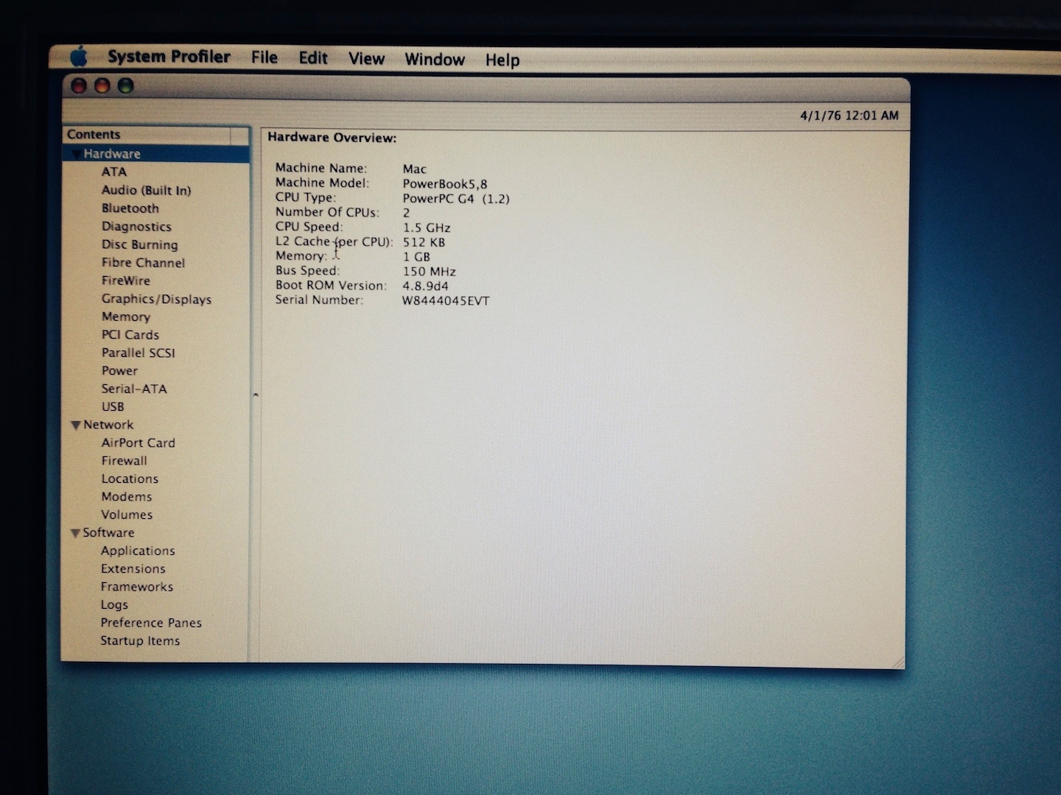Select Memory in the sidebar list
The image size is (1061, 795).
tap(125, 317)
